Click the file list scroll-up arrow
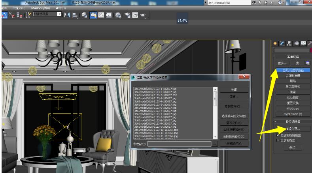Image resolution: width=312 pixels, height=173 pixels. pos(215,89)
